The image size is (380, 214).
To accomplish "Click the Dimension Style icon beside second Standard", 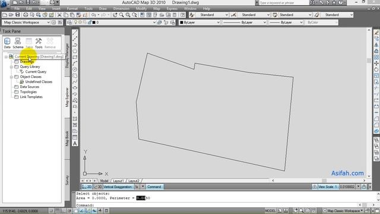I will (233, 15).
